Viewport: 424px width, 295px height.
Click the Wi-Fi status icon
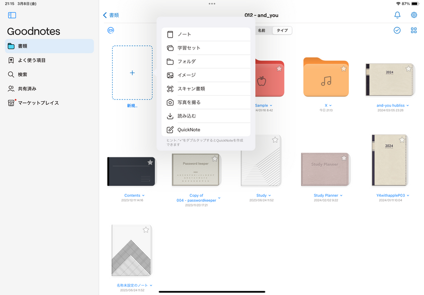[398, 4]
